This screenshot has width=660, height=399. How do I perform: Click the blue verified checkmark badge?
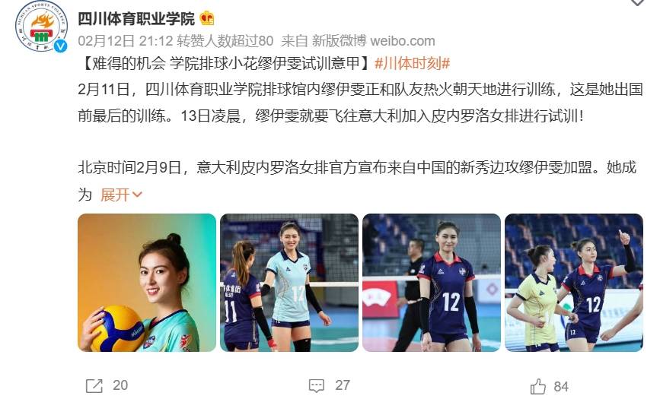(x=61, y=46)
